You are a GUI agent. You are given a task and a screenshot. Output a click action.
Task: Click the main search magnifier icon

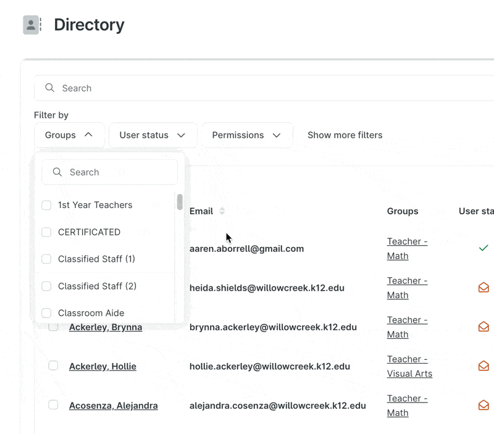point(49,88)
